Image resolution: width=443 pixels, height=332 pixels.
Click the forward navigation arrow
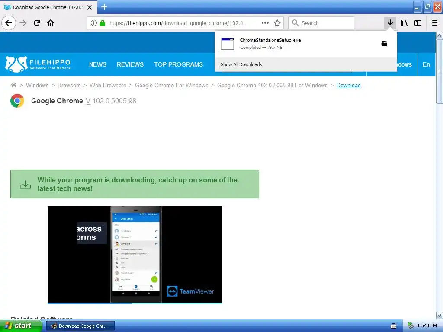tap(23, 23)
